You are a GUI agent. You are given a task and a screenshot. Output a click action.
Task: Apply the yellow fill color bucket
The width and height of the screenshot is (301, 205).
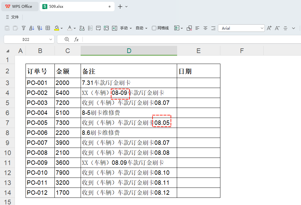click(x=57, y=28)
